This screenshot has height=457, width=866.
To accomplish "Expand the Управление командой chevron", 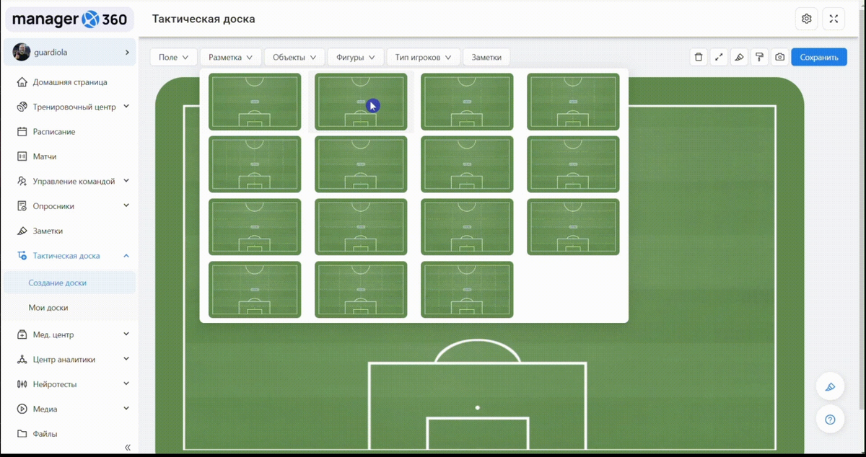I will [x=126, y=181].
